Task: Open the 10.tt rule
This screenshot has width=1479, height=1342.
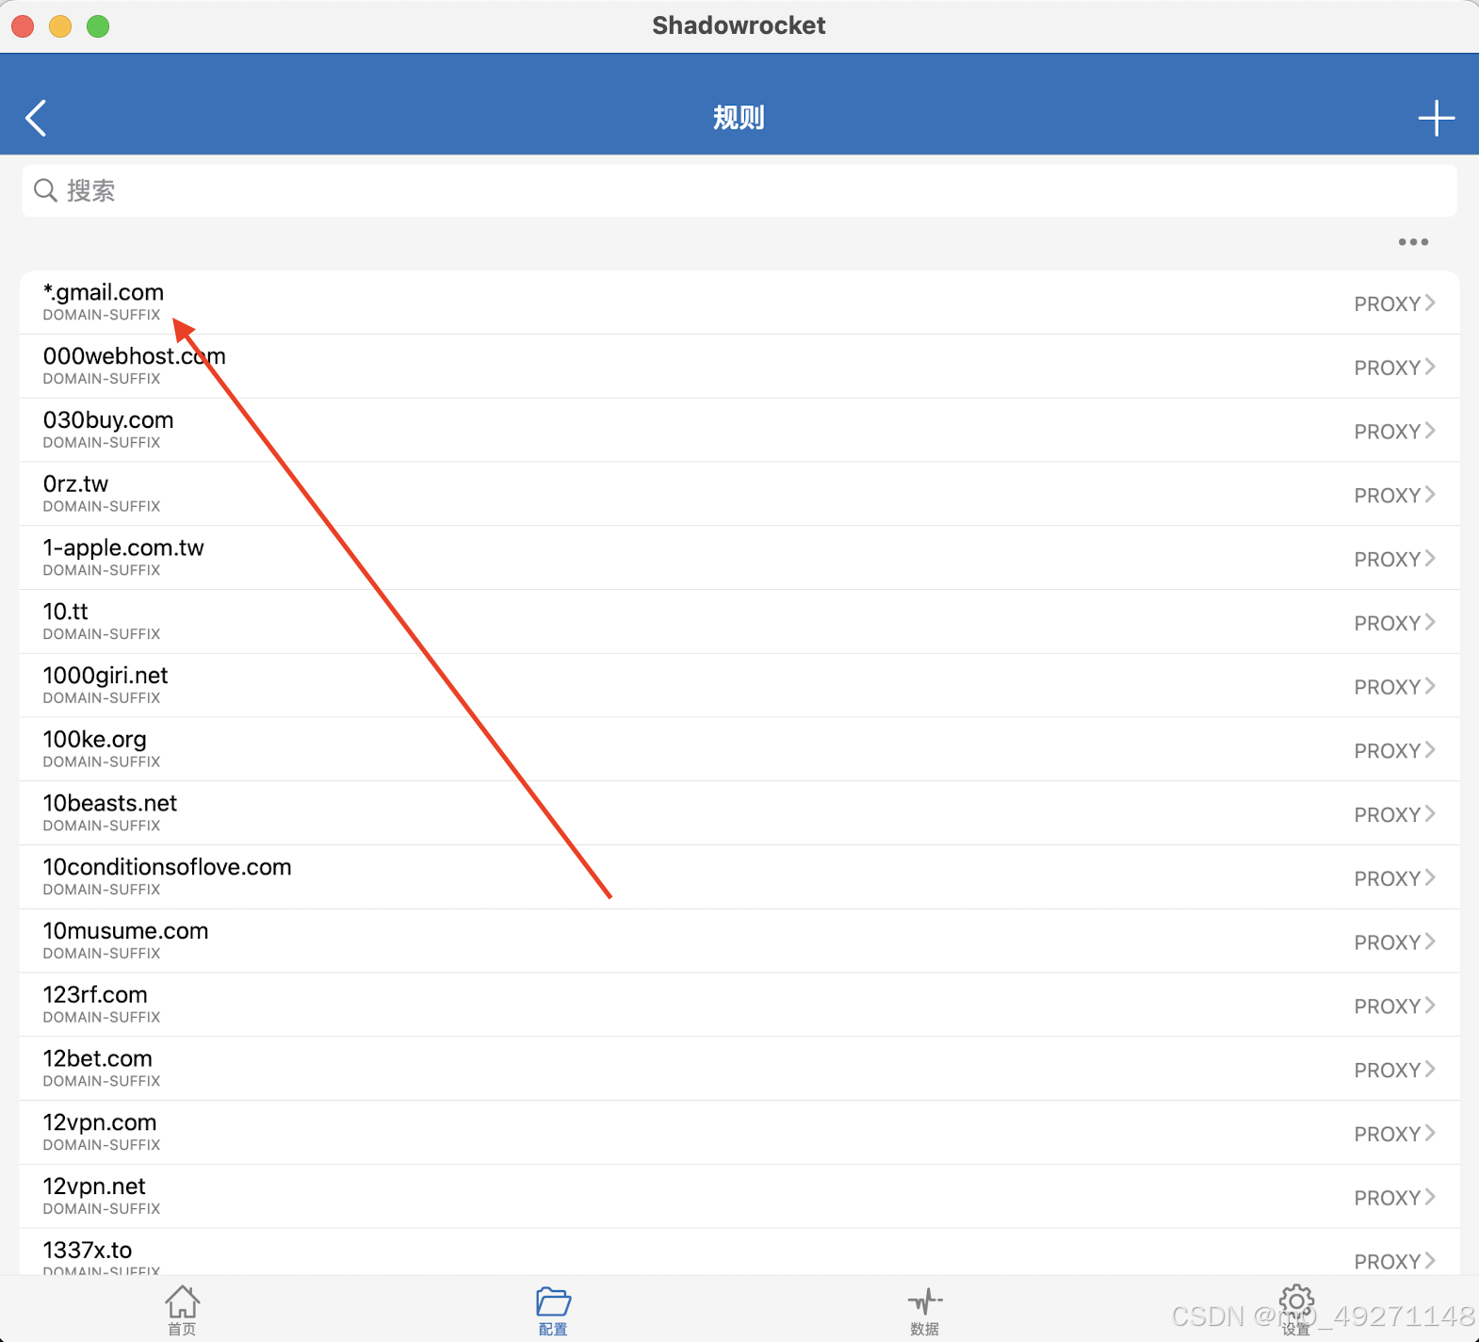Action: point(739,622)
